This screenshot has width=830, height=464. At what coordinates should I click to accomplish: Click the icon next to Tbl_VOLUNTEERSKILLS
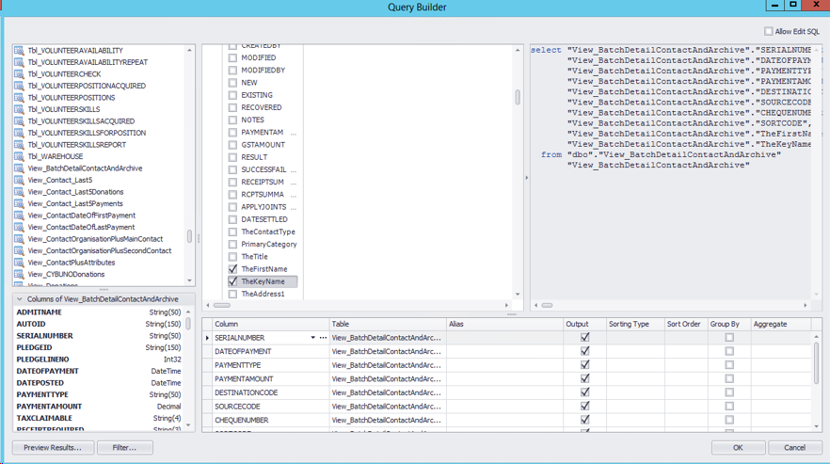pos(19,109)
